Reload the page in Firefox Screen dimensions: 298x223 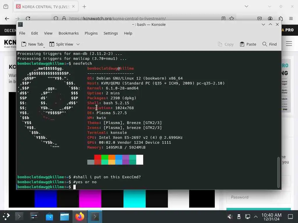[28, 19]
